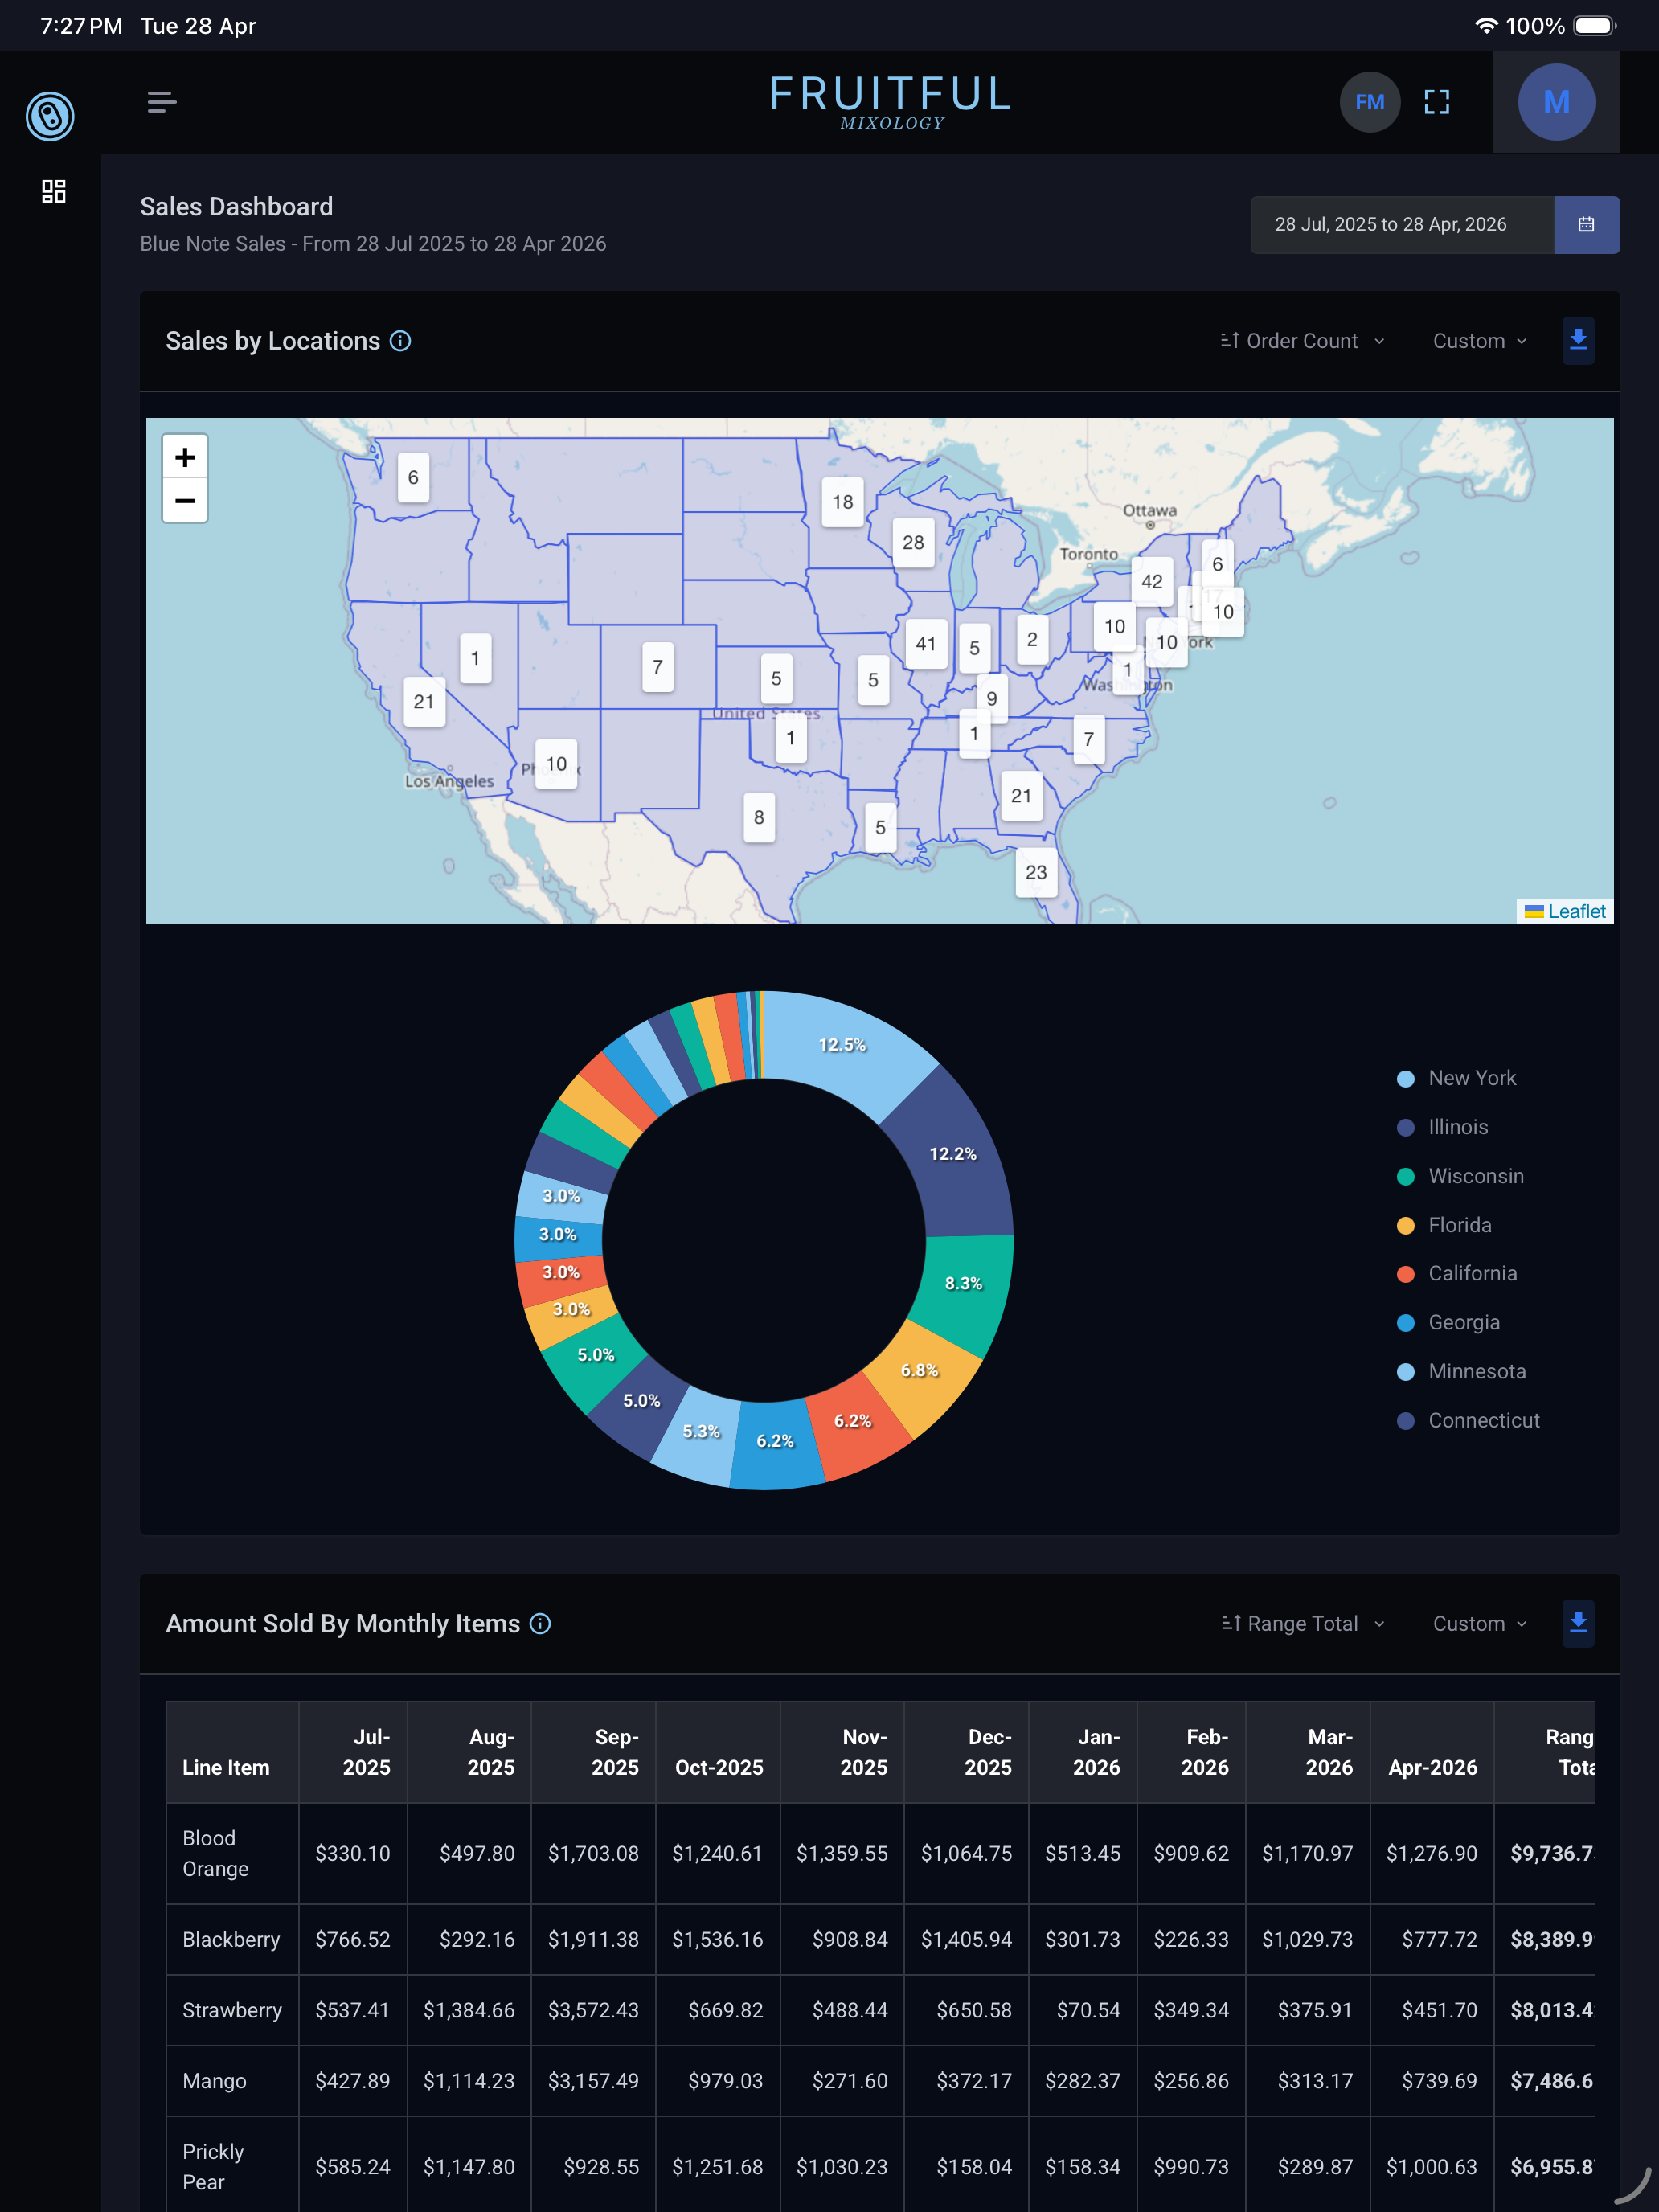Click map marker showing 9 orders
Screen dimensions: 1659x2212
[x=992, y=699]
